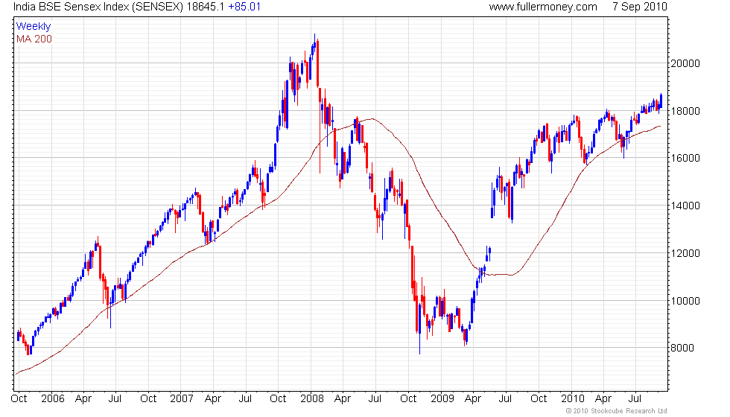Select the Jul 2008 time axis label
This screenshot has height=417, width=730.
tap(375, 398)
